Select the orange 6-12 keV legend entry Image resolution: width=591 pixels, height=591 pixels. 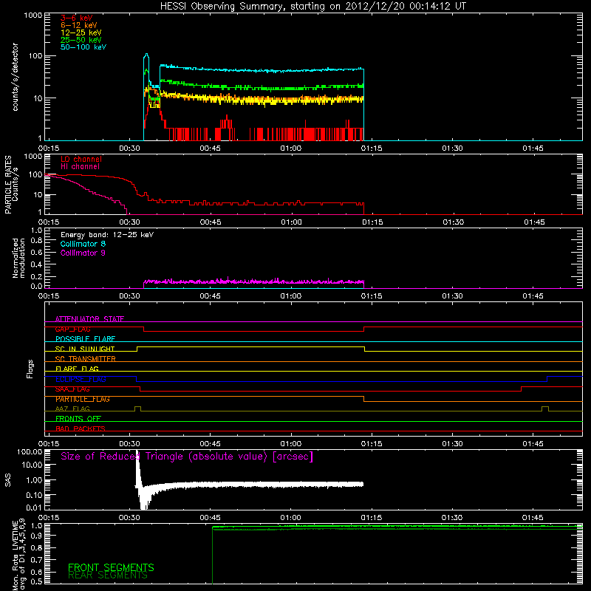pos(79,25)
